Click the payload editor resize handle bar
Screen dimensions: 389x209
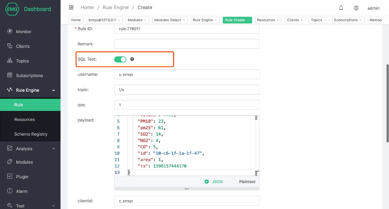coord(187,189)
